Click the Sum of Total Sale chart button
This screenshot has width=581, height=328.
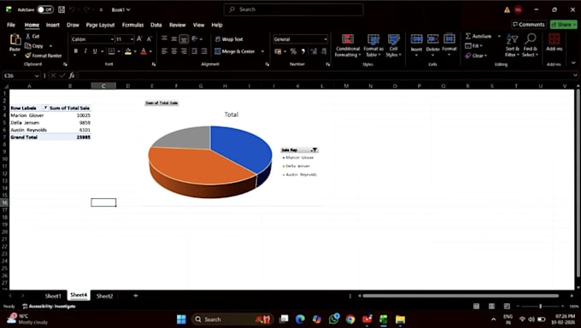pos(161,103)
